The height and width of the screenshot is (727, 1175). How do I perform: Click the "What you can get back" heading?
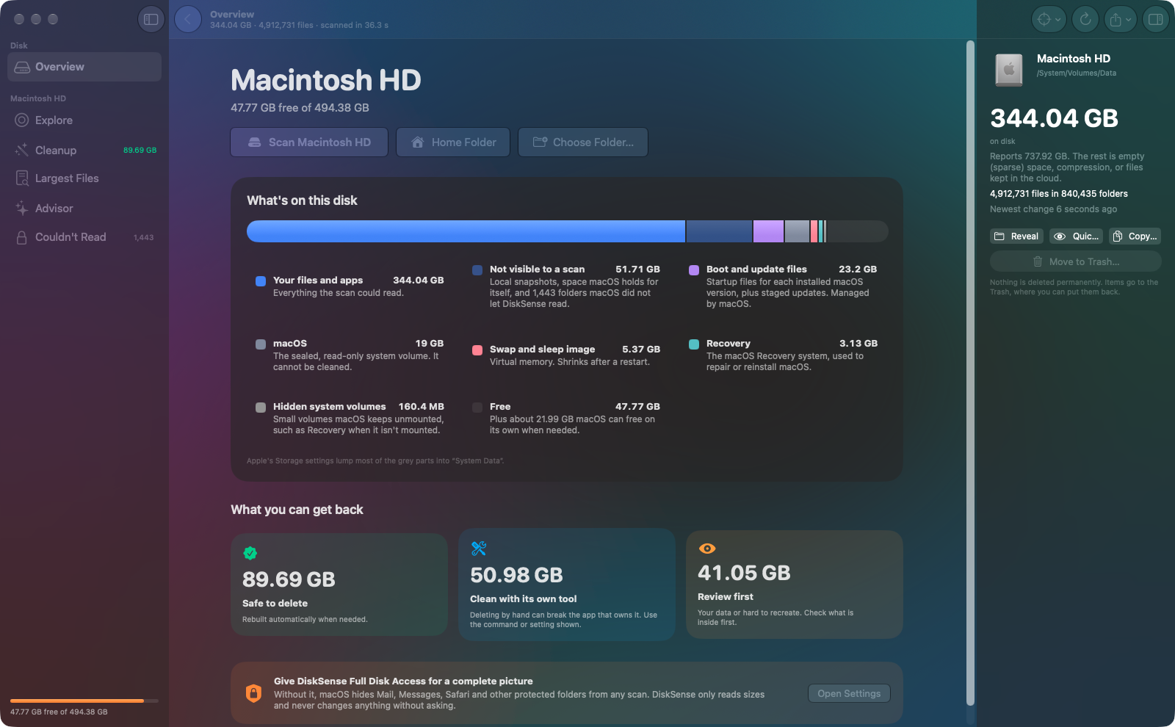297,510
